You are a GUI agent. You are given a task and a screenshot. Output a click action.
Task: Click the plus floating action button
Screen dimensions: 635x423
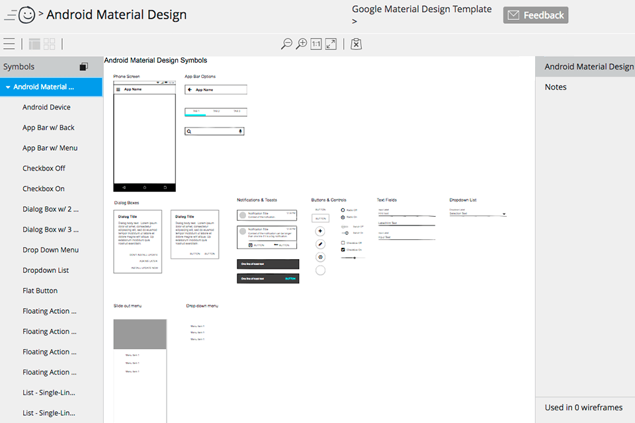[x=320, y=231]
